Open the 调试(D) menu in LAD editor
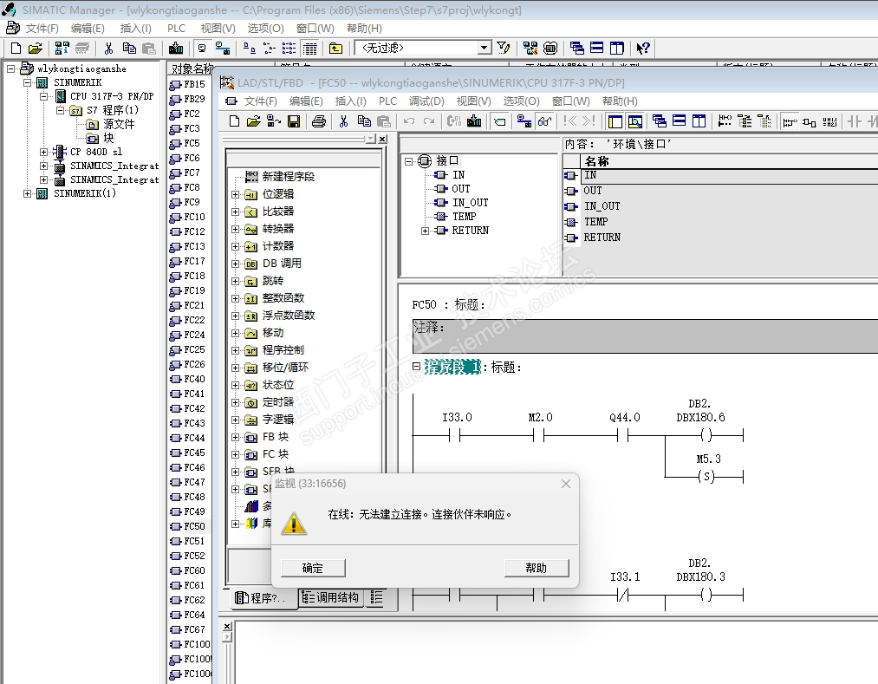The width and height of the screenshot is (878, 684). pos(426,101)
